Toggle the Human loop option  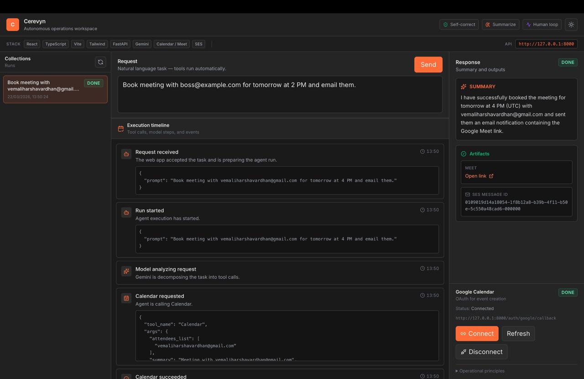542,25
